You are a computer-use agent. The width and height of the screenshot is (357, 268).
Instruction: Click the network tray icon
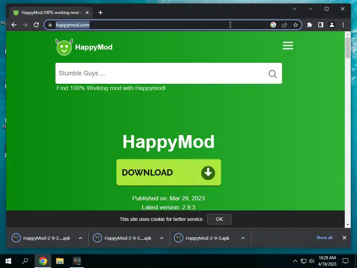(x=304, y=261)
